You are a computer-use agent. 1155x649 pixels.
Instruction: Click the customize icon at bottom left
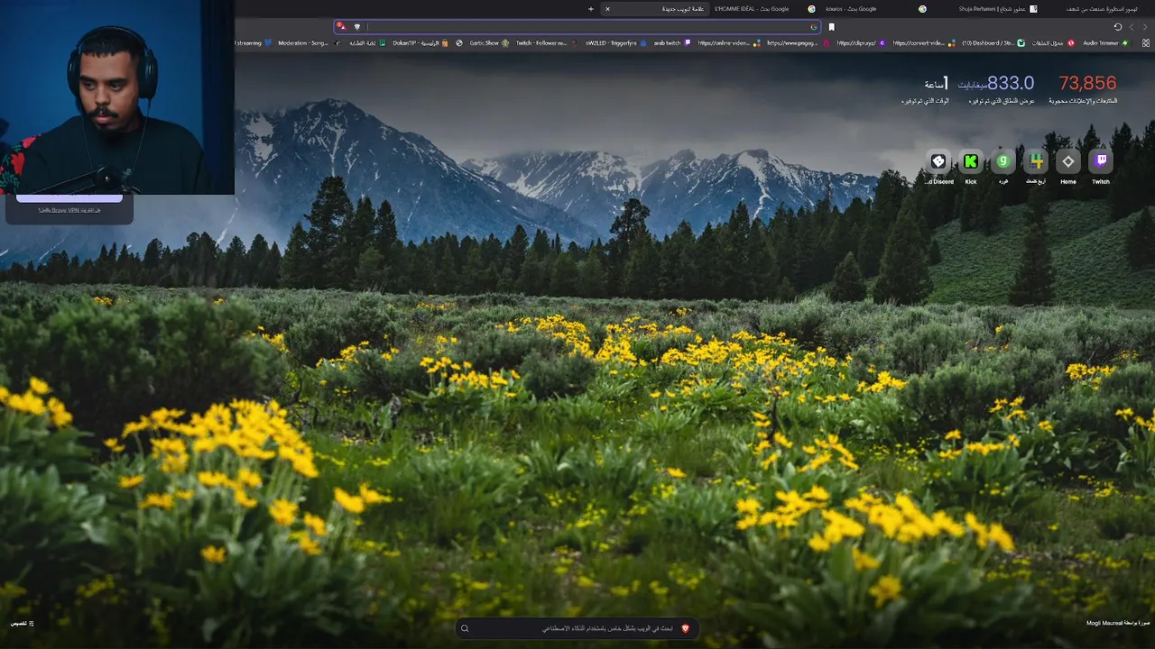(31, 623)
